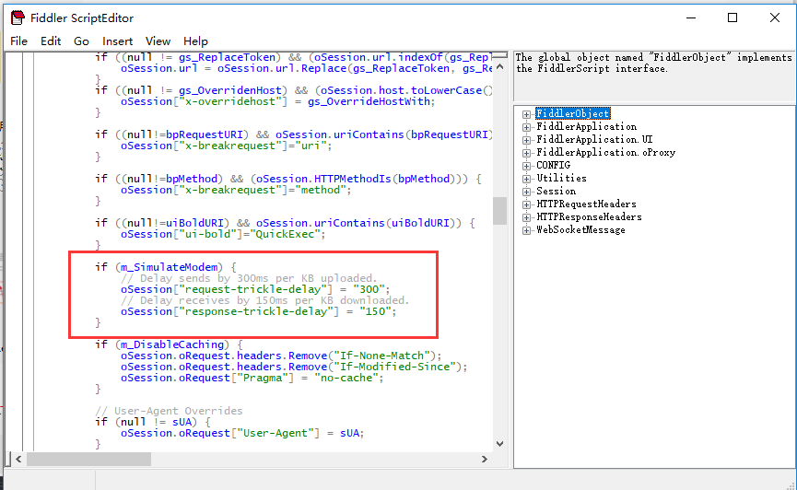This screenshot has width=797, height=490.
Task: Click the horizontal scroll left arrow
Action: coord(18,459)
